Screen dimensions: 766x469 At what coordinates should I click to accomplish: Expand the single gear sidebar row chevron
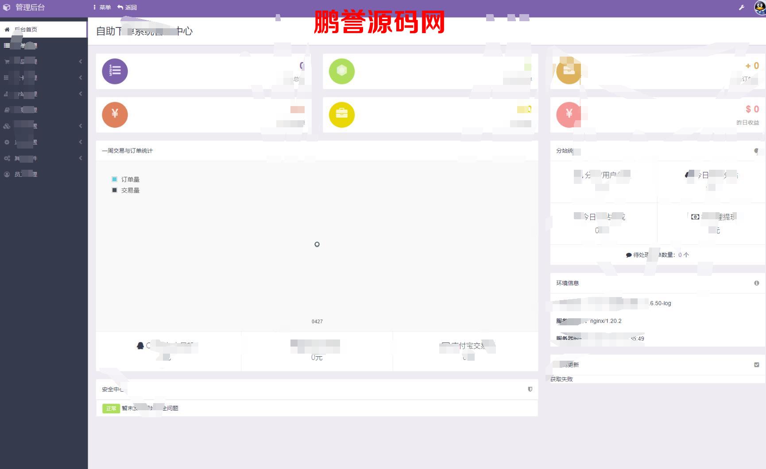(x=81, y=142)
